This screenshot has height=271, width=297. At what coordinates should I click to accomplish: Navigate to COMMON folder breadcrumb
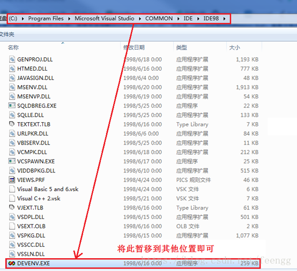[159, 18]
